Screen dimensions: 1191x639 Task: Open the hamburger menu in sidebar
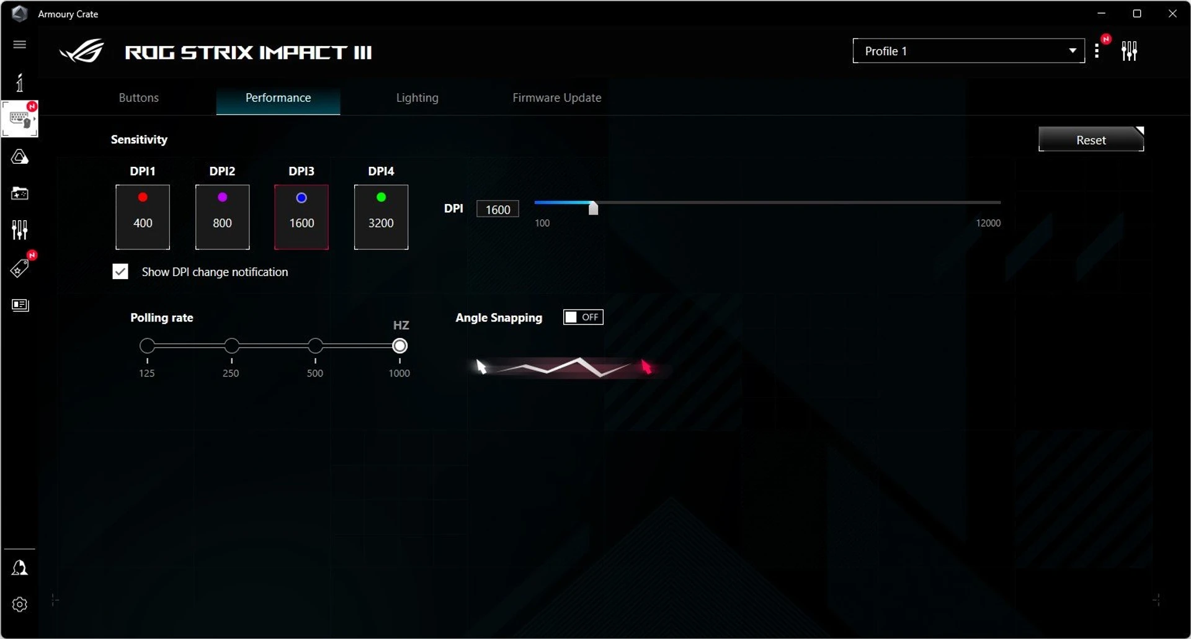(20, 45)
